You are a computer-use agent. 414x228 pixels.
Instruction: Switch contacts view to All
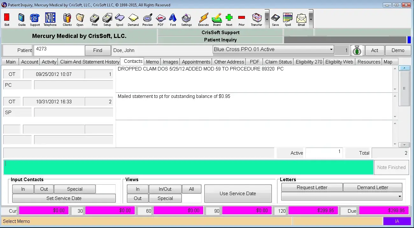point(192,189)
